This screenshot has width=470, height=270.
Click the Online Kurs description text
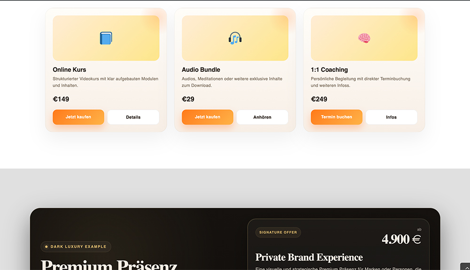point(105,82)
